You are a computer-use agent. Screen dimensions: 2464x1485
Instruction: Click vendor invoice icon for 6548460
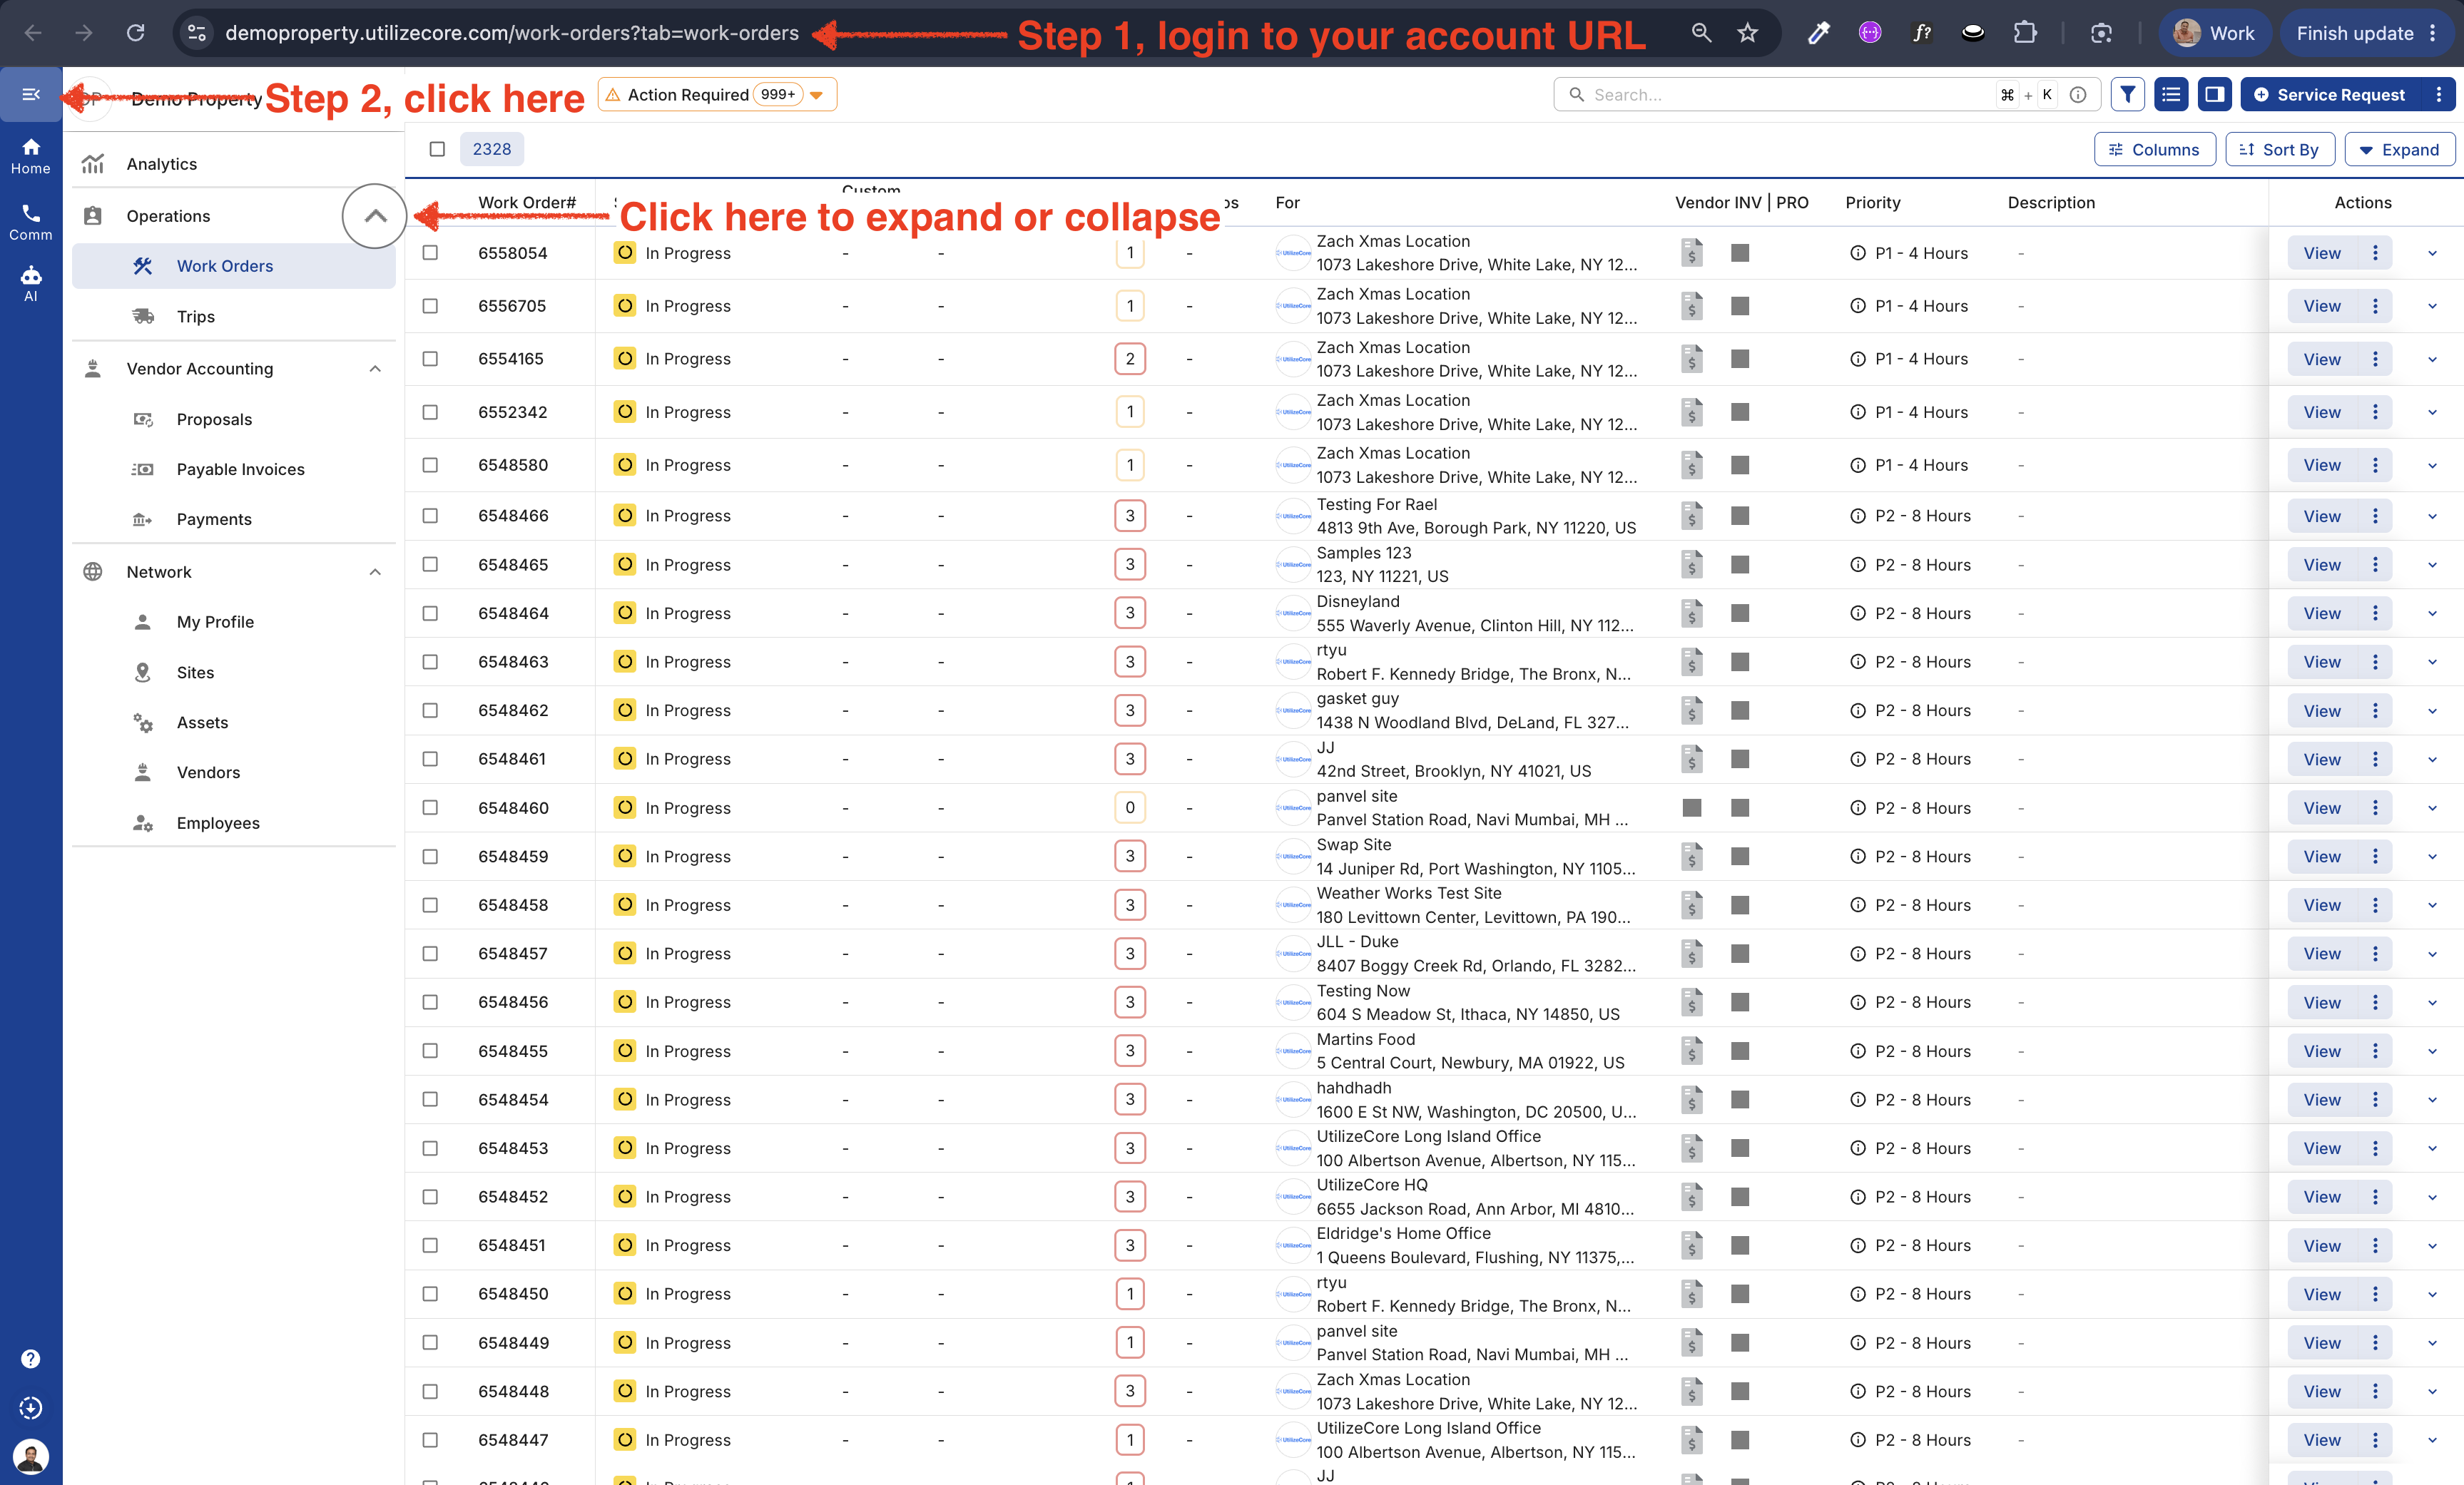[x=1692, y=808]
